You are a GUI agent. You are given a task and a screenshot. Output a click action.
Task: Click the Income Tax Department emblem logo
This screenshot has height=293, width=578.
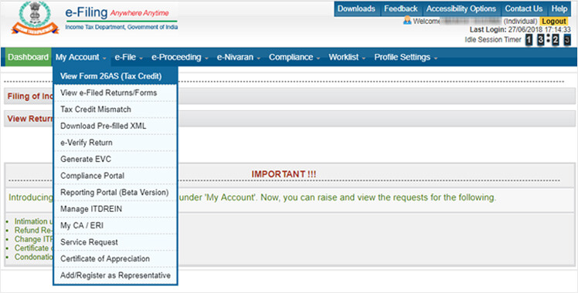pyautogui.click(x=35, y=18)
